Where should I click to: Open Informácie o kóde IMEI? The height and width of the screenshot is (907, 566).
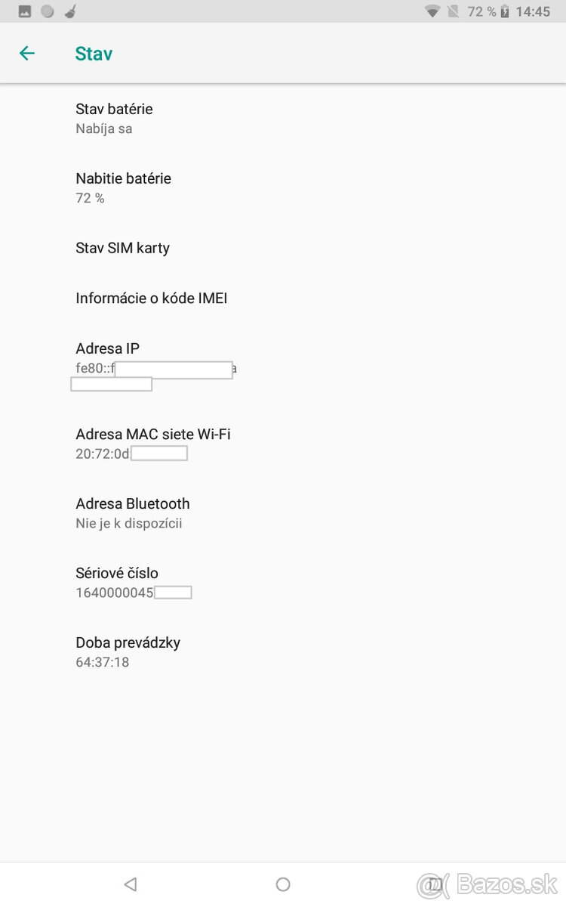click(151, 298)
